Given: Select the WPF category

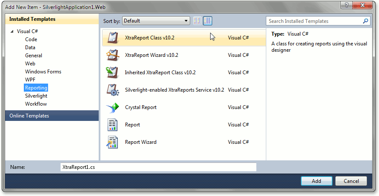Looking at the screenshot, I should click(x=30, y=80).
